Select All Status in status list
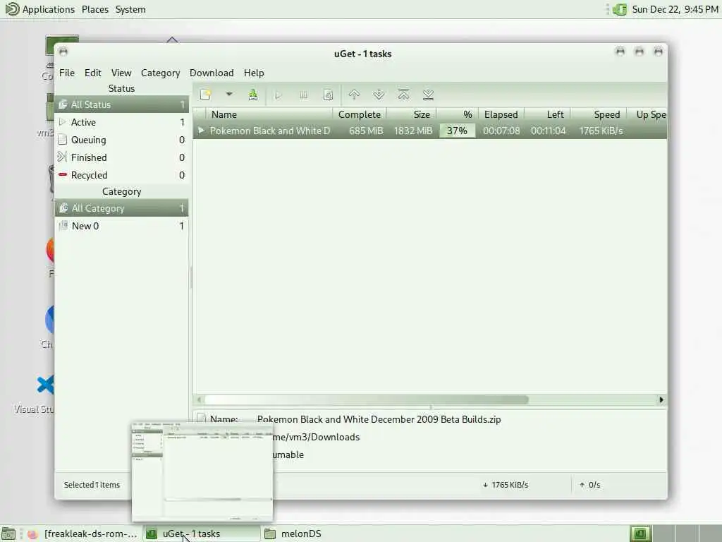 coord(121,104)
